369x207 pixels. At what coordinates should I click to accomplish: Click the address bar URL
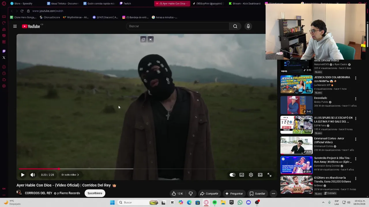pos(48,11)
